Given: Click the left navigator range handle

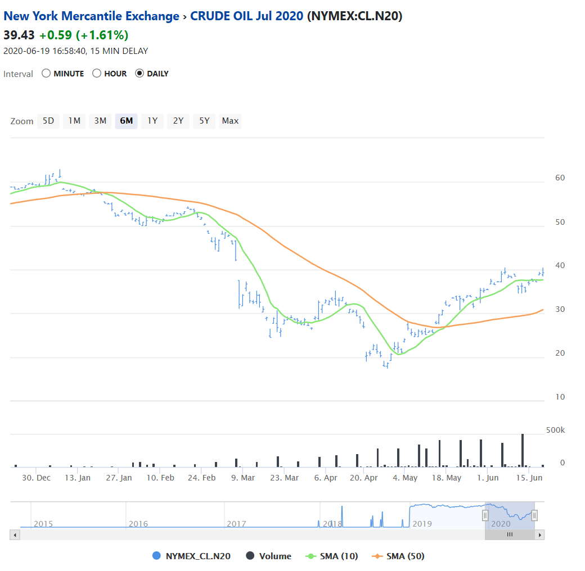Looking at the screenshot, I should (485, 515).
